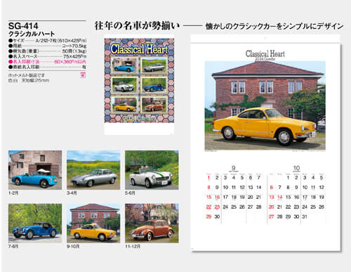Viewport: 351px width, 272px height.
Task: Open the 1-2月 blue roadster thumbnail
Action: pos(35,170)
